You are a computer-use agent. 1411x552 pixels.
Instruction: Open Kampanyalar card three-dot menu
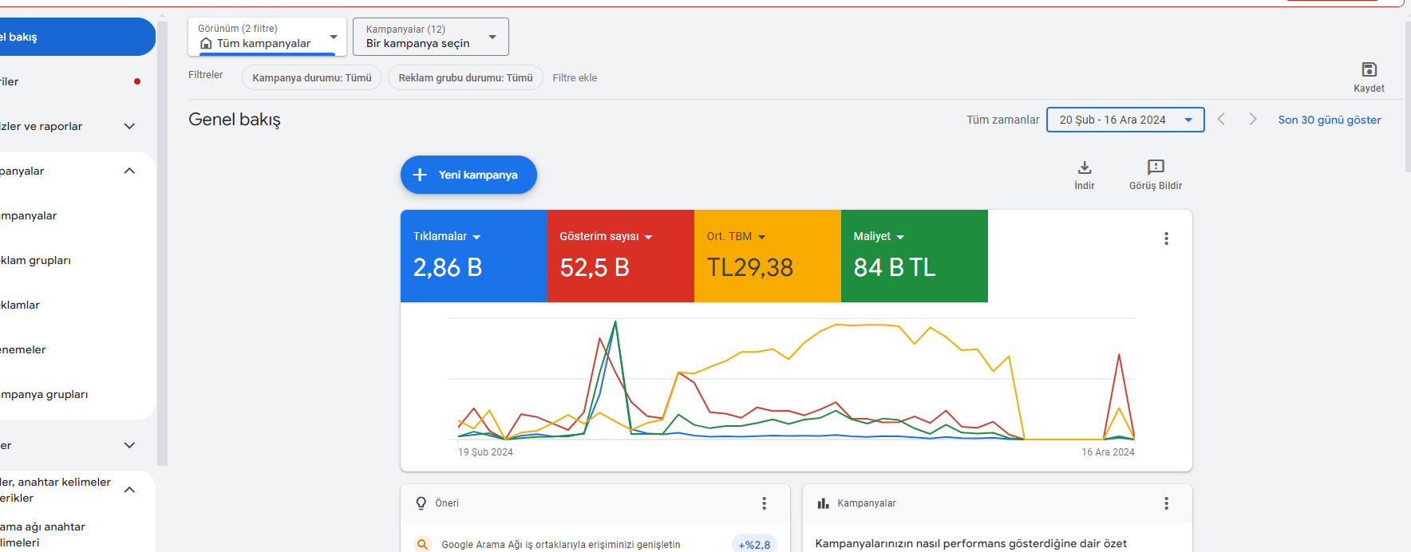[1166, 503]
